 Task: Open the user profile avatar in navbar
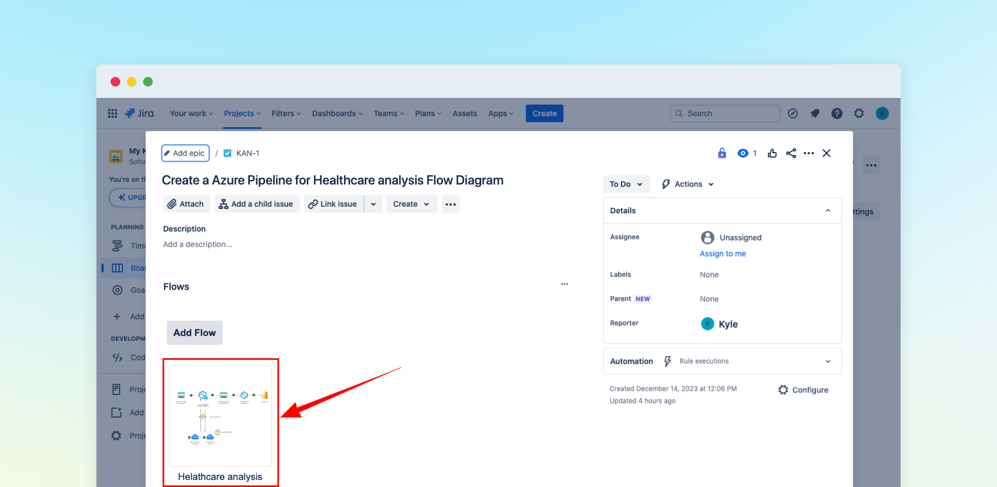[x=882, y=114]
